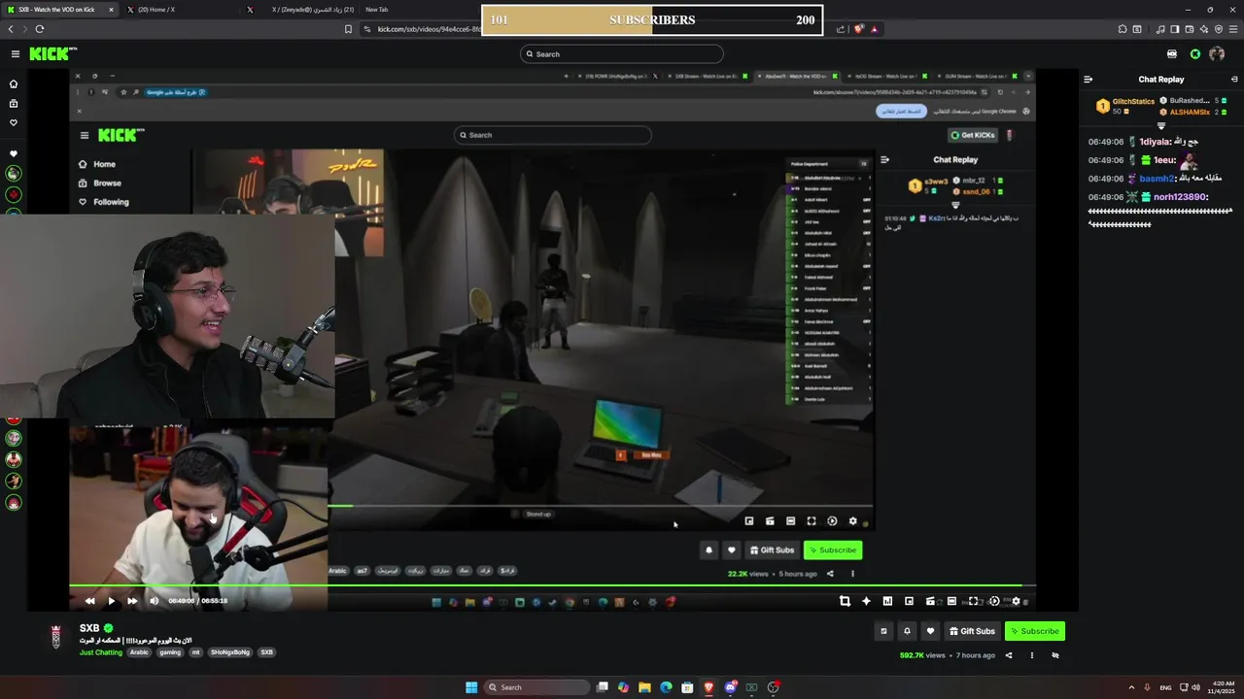Open Discord from the taskbar
Screen dimensions: 1244x699
pyautogui.click(x=730, y=687)
